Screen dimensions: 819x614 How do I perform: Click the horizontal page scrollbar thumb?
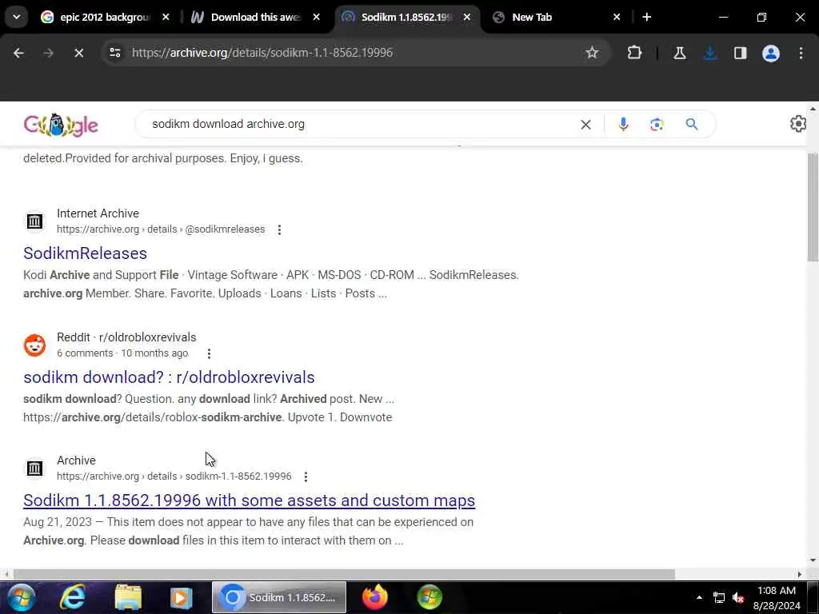(344, 574)
